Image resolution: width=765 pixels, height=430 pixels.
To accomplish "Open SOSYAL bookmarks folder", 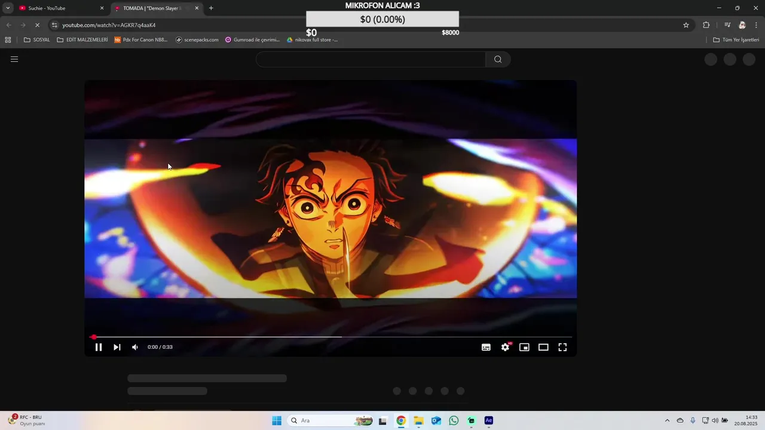I will coord(37,40).
